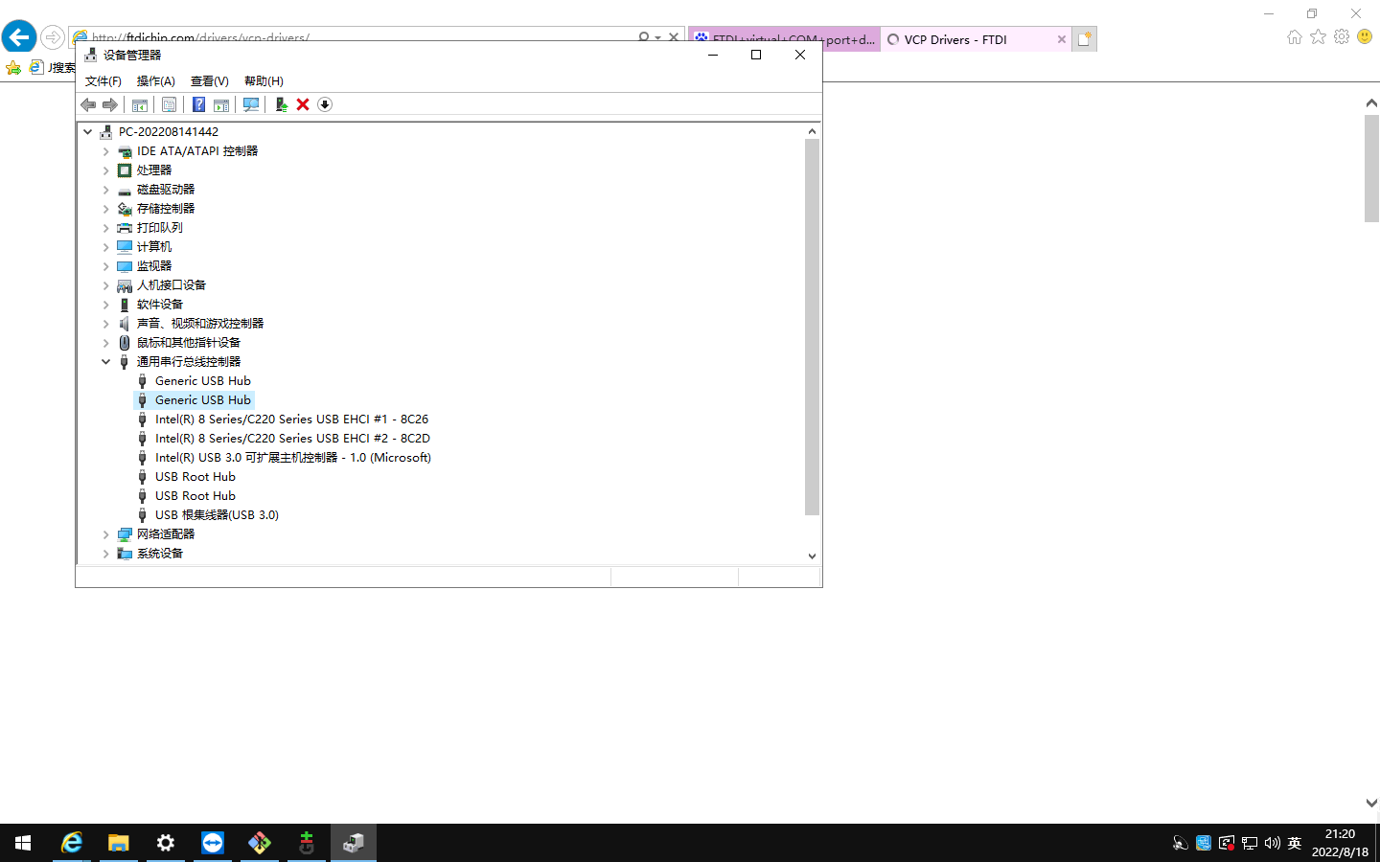
Task: Toggle the show/hide action pane toolbar icon
Action: 221,104
